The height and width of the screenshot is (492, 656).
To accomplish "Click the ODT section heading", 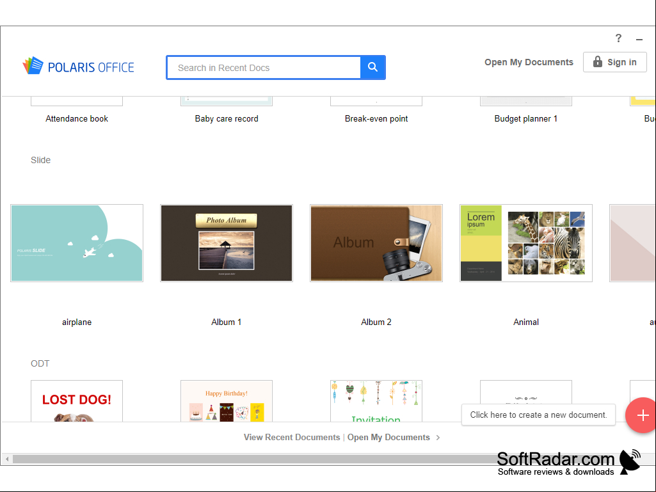I will tap(40, 363).
